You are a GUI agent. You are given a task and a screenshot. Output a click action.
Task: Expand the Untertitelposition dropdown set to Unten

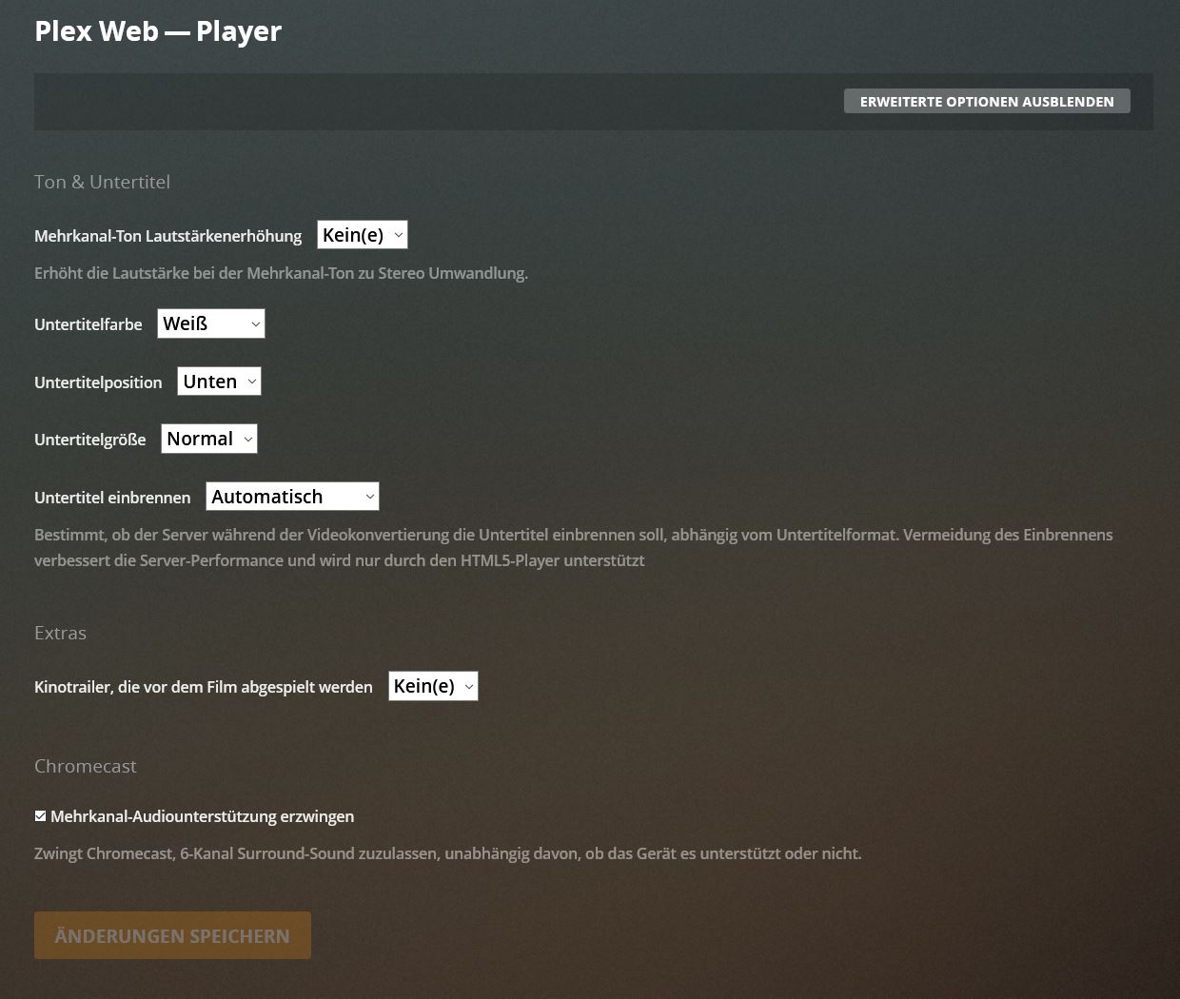tap(219, 382)
